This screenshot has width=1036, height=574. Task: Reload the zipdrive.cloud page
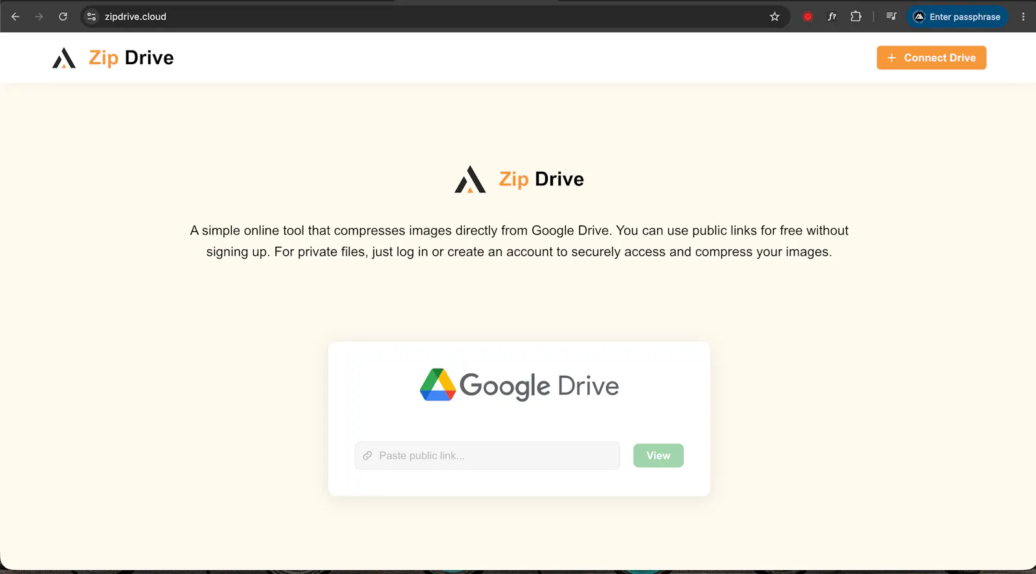click(63, 17)
